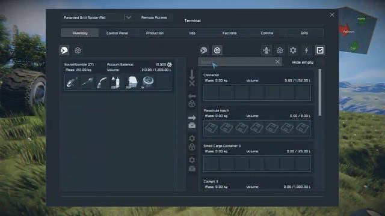Click the Mass: 212.00 kg text
Image resolution: width=385 pixels, height=216 pixels.
(78, 70)
